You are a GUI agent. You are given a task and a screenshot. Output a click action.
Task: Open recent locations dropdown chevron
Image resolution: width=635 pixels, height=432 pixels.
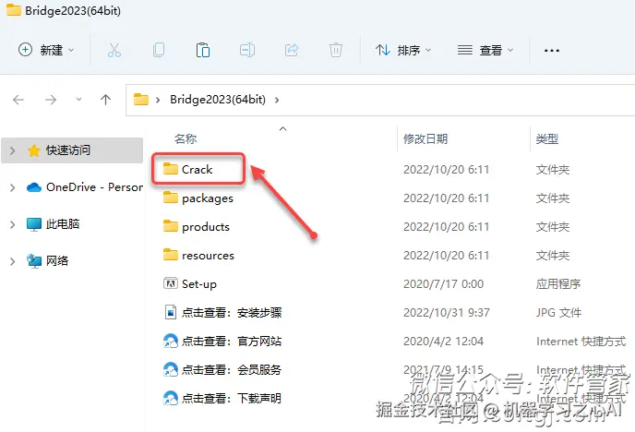click(x=78, y=100)
